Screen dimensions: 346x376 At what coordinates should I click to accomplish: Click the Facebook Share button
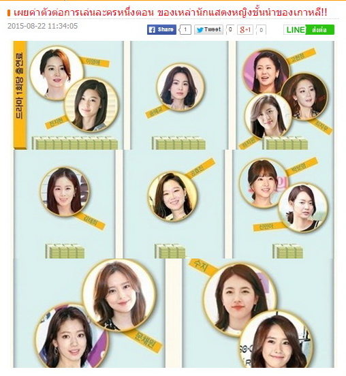pyautogui.click(x=161, y=30)
